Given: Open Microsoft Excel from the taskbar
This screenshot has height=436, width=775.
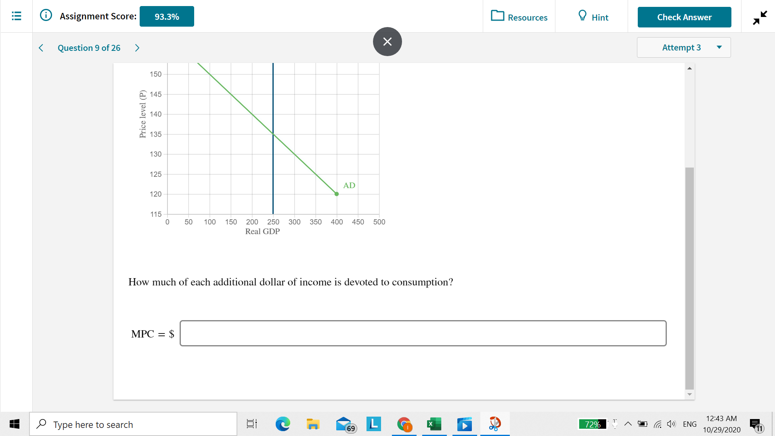Looking at the screenshot, I should pos(434,424).
